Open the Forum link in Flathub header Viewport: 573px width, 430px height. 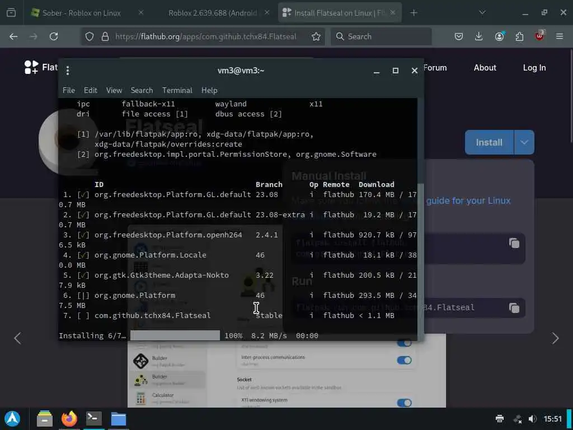coord(435,68)
